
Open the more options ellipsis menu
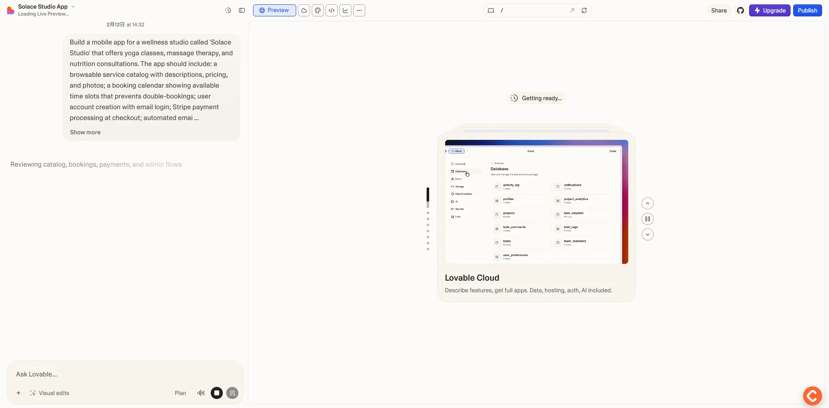(x=359, y=10)
